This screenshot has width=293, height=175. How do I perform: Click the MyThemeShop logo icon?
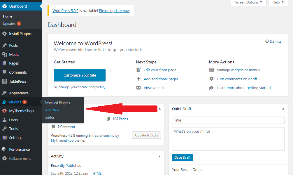4,111
